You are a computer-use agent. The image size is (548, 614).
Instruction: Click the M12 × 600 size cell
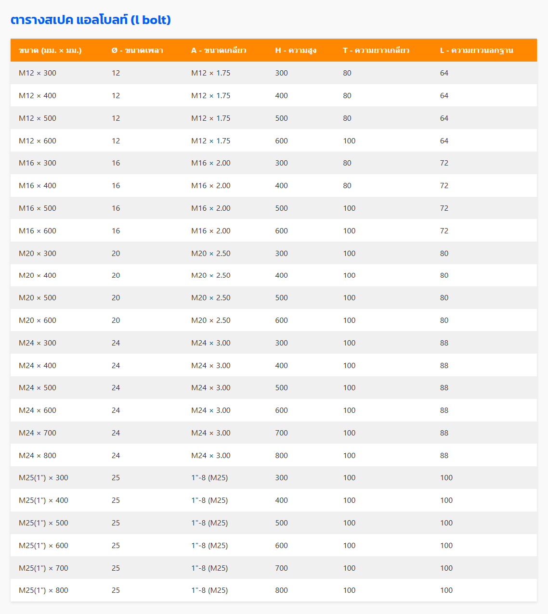(38, 141)
